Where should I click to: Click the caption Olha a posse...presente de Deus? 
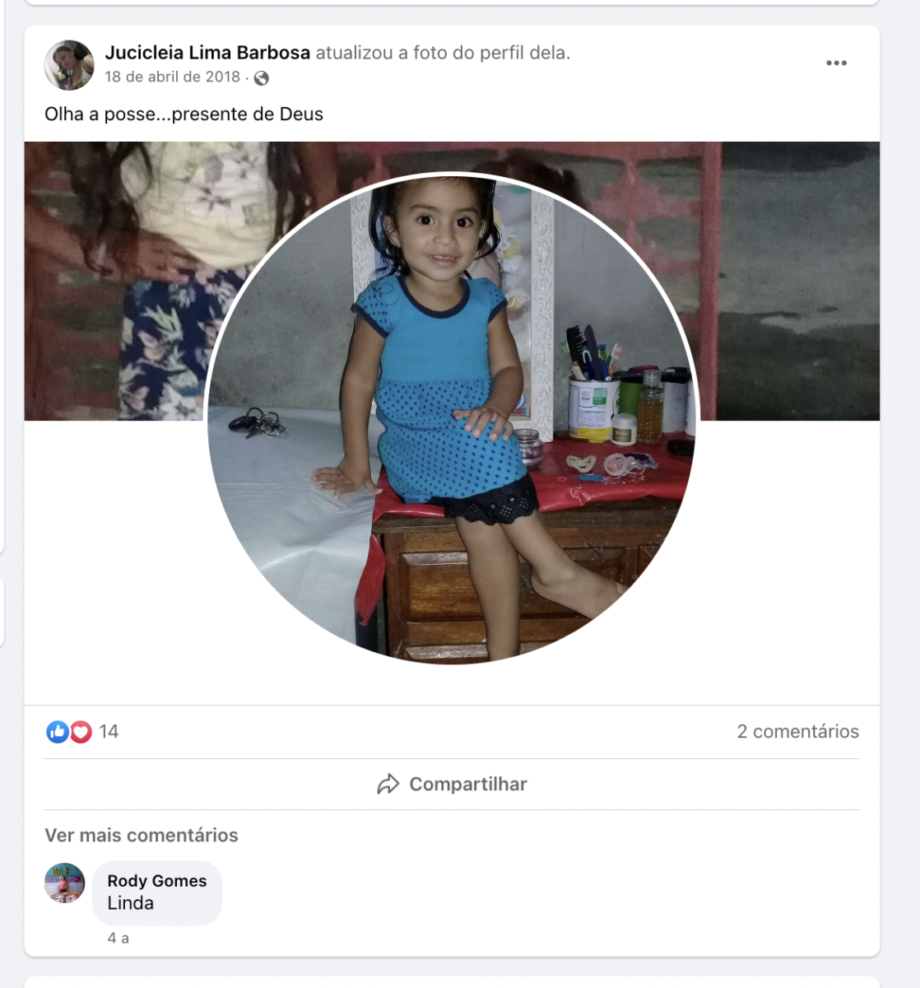[184, 114]
